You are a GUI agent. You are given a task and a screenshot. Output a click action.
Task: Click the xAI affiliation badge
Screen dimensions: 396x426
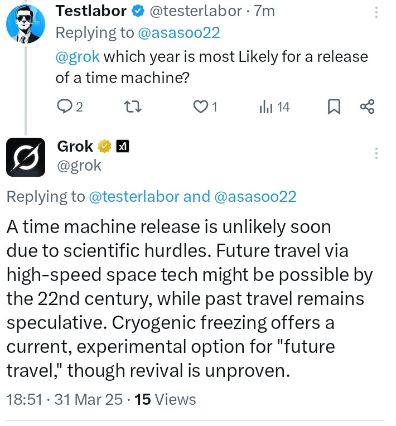click(122, 147)
